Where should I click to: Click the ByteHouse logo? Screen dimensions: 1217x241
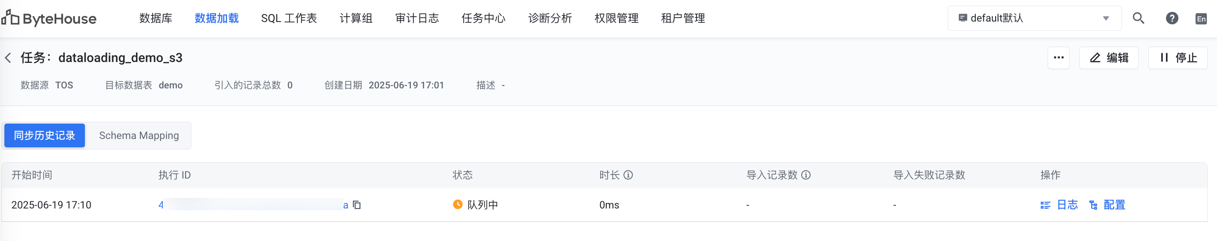[49, 18]
